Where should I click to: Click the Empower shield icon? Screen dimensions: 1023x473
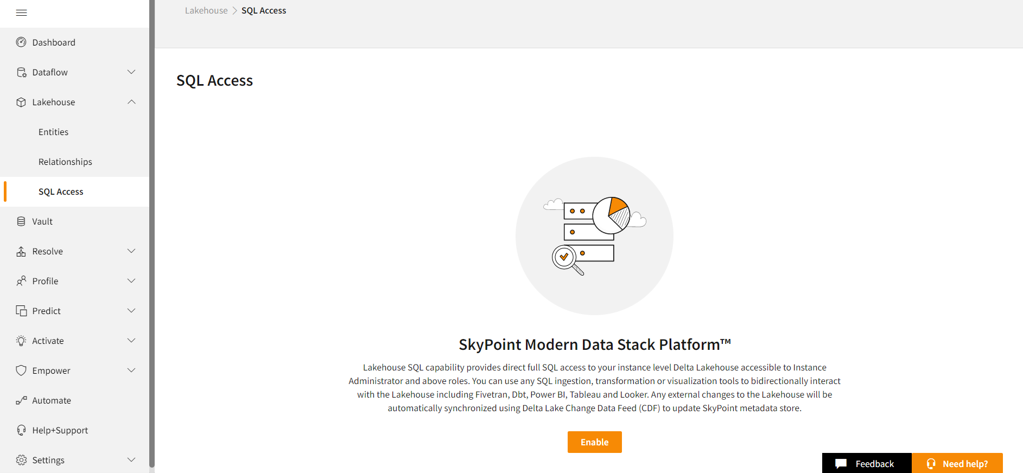point(21,370)
